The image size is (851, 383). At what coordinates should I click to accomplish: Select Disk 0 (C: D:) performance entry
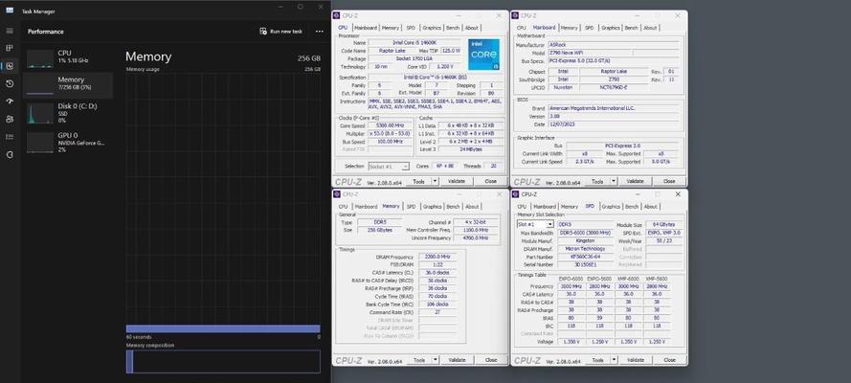(67, 113)
